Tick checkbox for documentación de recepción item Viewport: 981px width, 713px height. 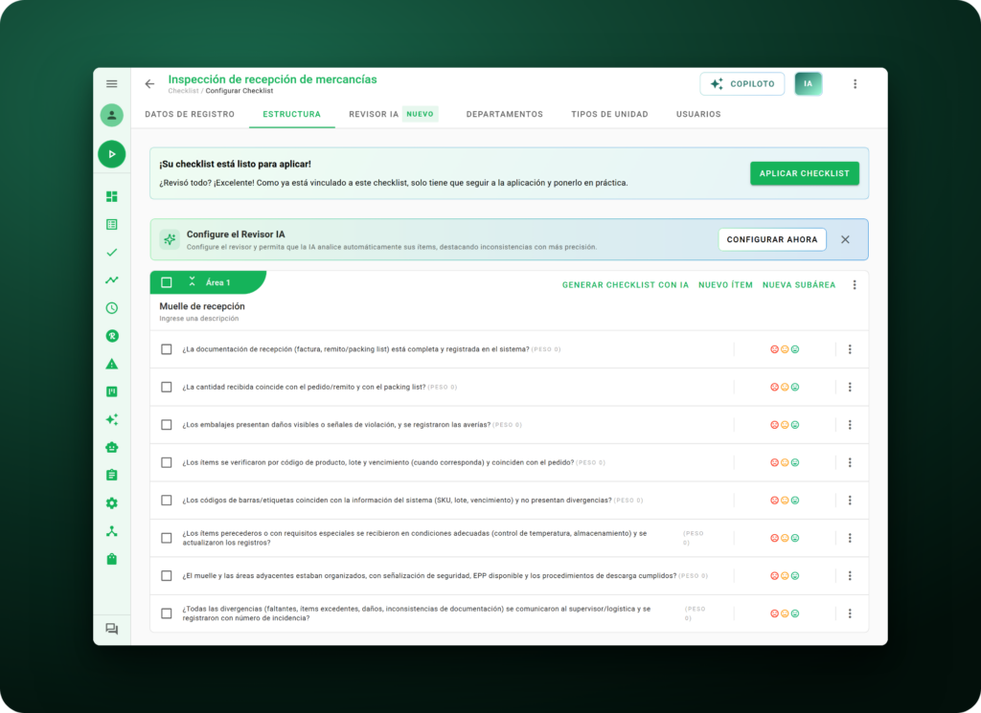coord(167,349)
